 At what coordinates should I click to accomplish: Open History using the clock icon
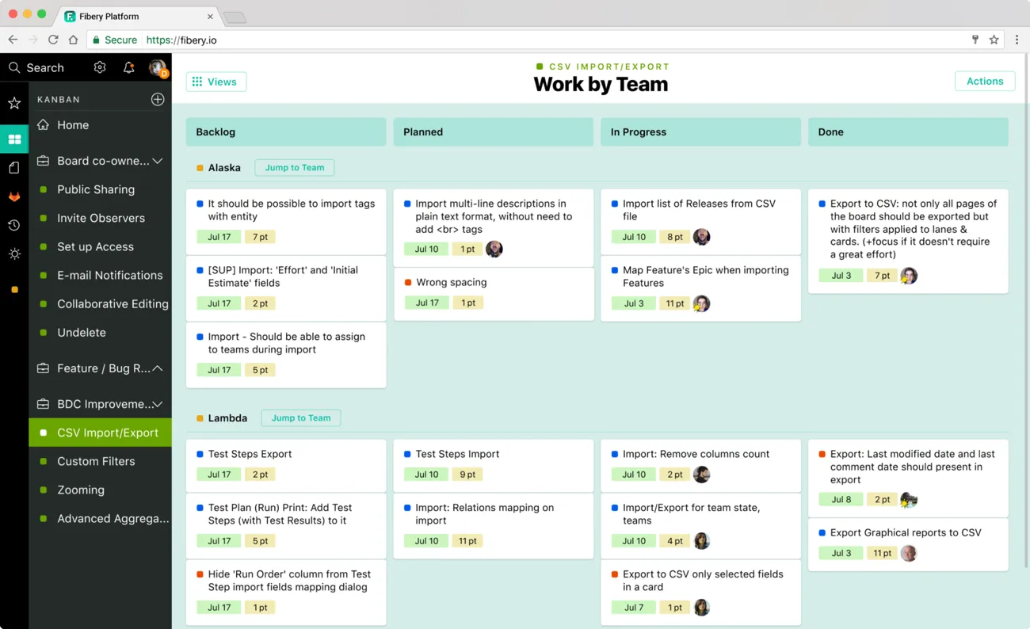[13, 225]
